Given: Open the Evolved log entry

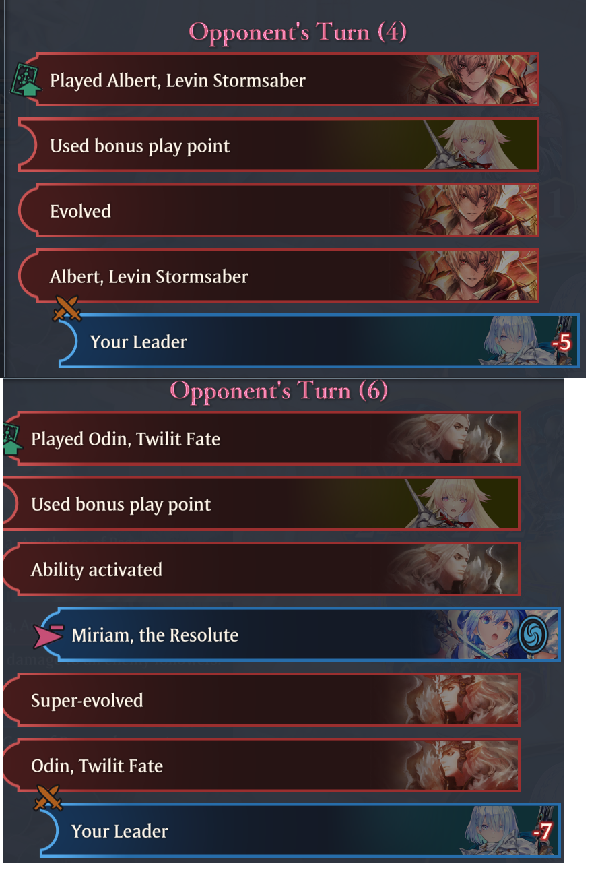Looking at the screenshot, I should pyautogui.click(x=278, y=210).
